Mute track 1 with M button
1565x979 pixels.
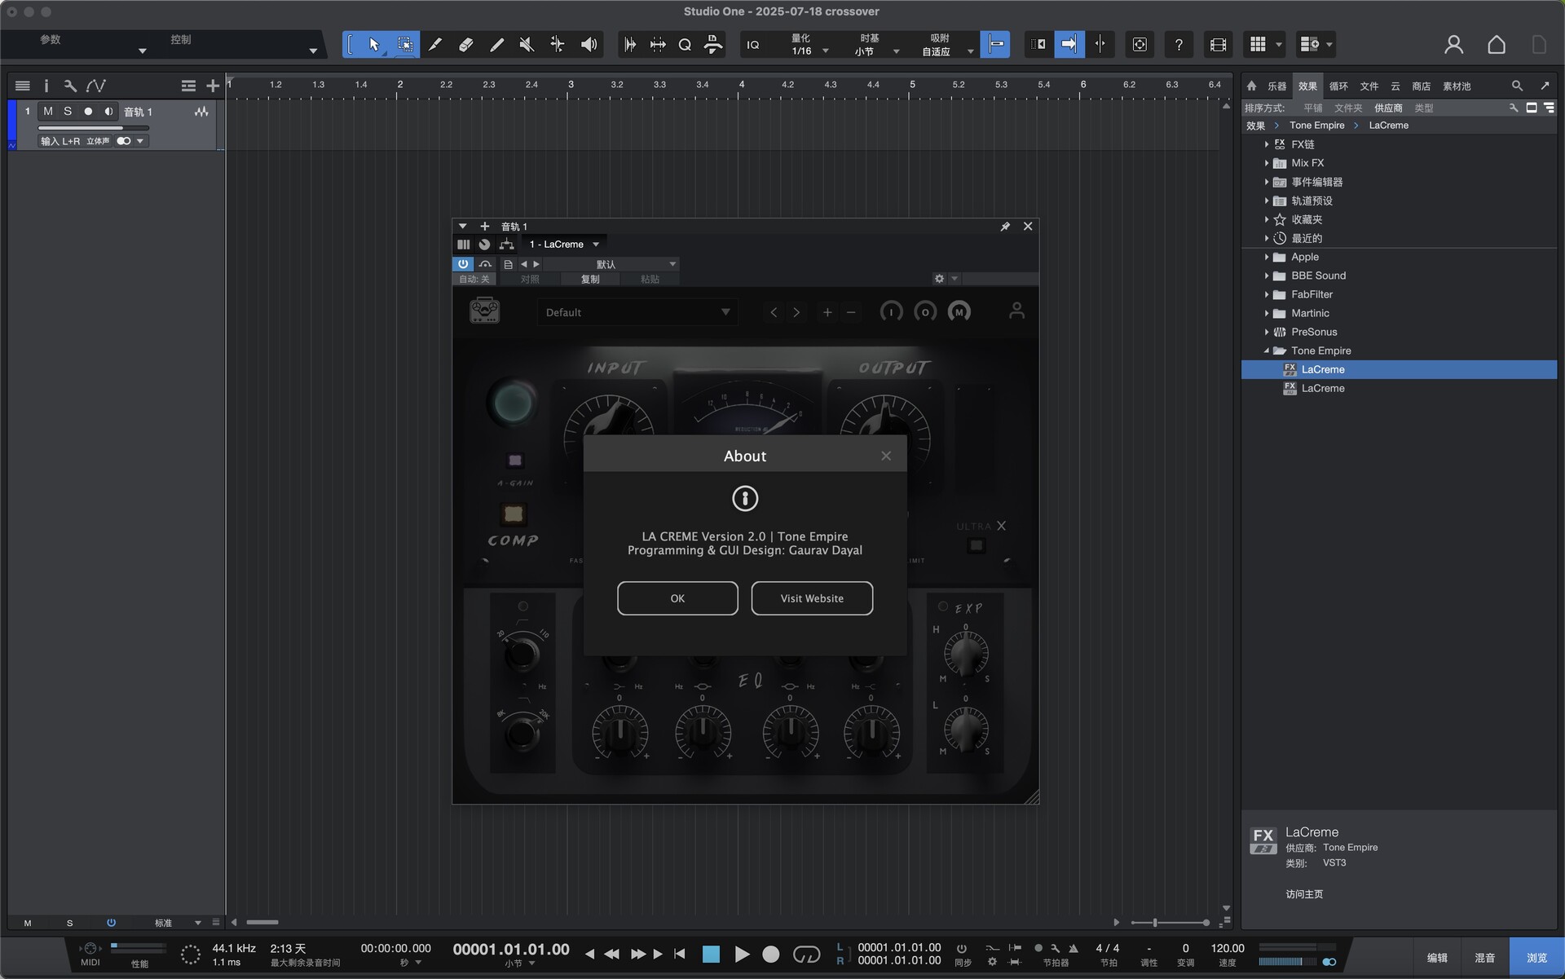pos(48,112)
